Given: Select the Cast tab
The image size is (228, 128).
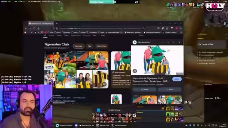Looking at the screenshot, I should coord(89,46).
